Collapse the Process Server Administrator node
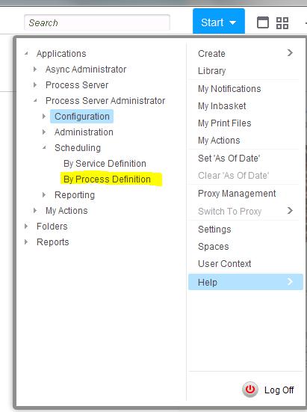307x412 pixels. pyautogui.click(x=35, y=100)
